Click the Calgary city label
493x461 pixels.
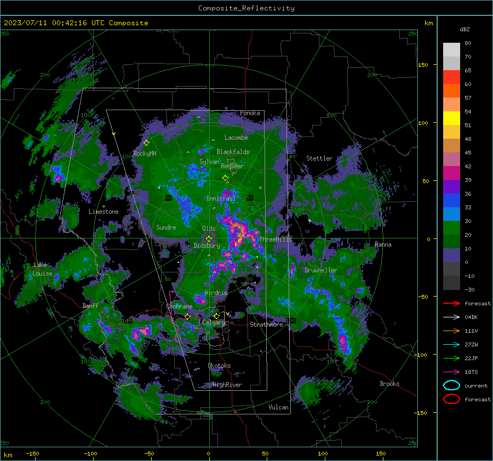pyautogui.click(x=214, y=322)
